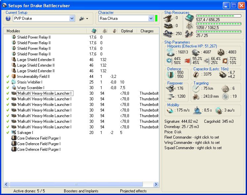
Task: Open the Current Setup dropdown for PVP Drake
Action: (72, 19)
